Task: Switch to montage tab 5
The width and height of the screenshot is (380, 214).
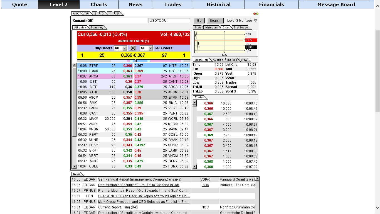Action: pyautogui.click(x=118, y=14)
